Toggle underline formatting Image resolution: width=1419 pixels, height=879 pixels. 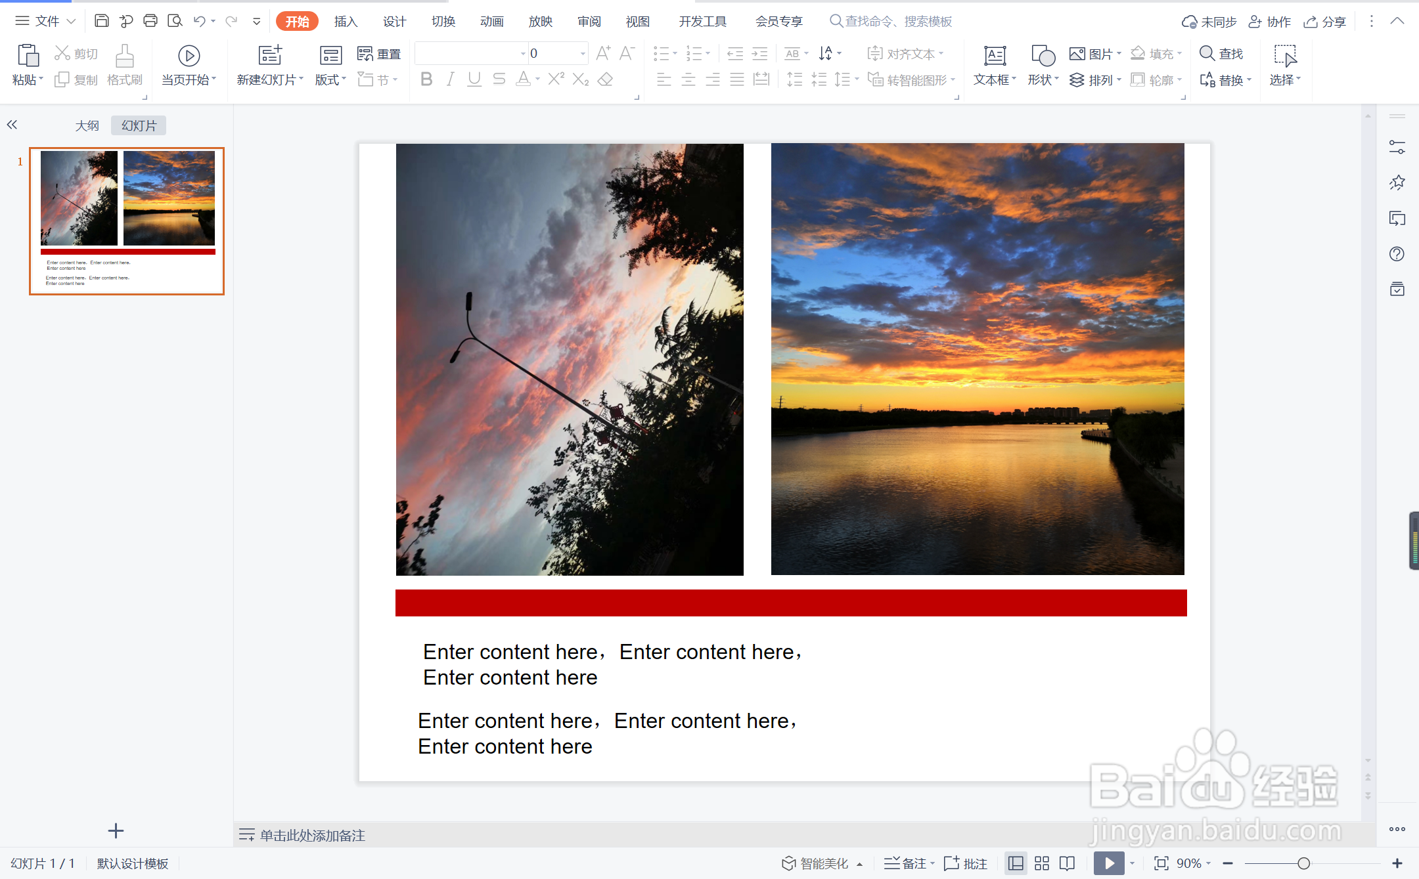474,79
